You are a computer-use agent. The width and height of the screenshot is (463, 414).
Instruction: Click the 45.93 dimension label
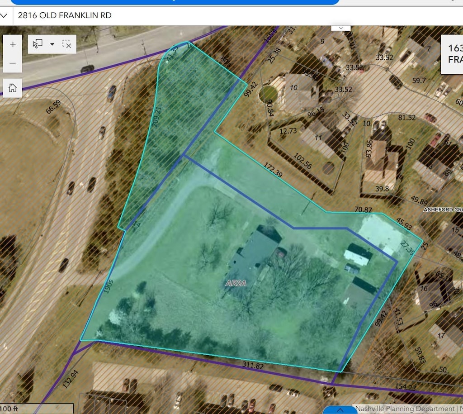click(x=404, y=224)
